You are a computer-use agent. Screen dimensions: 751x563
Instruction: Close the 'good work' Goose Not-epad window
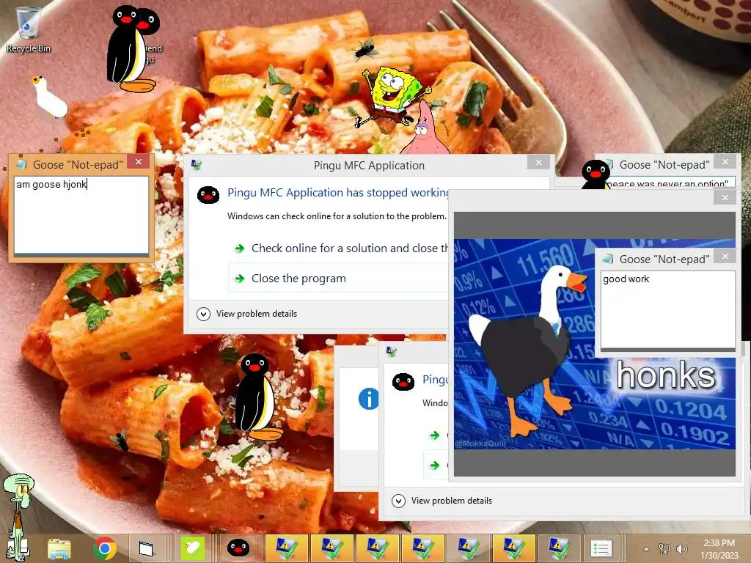(725, 256)
